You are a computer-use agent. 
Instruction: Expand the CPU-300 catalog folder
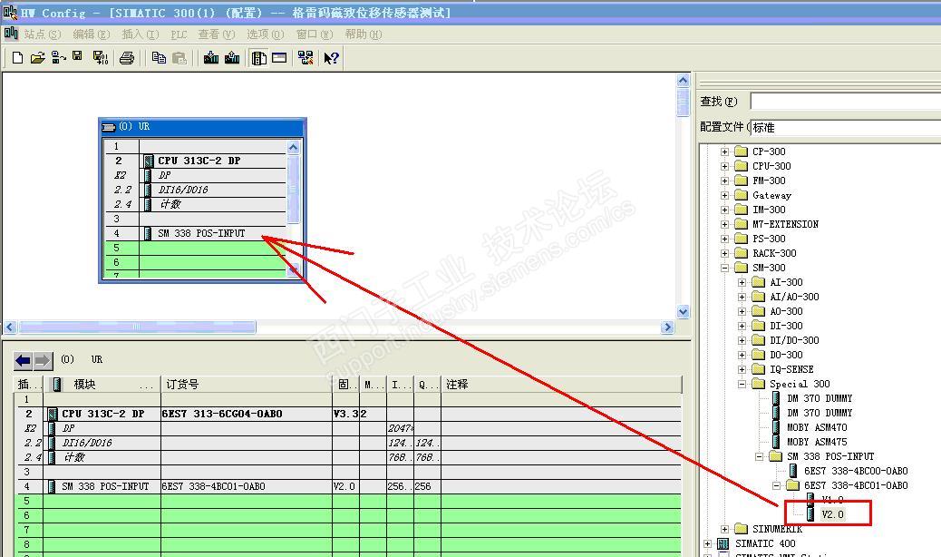tap(724, 166)
